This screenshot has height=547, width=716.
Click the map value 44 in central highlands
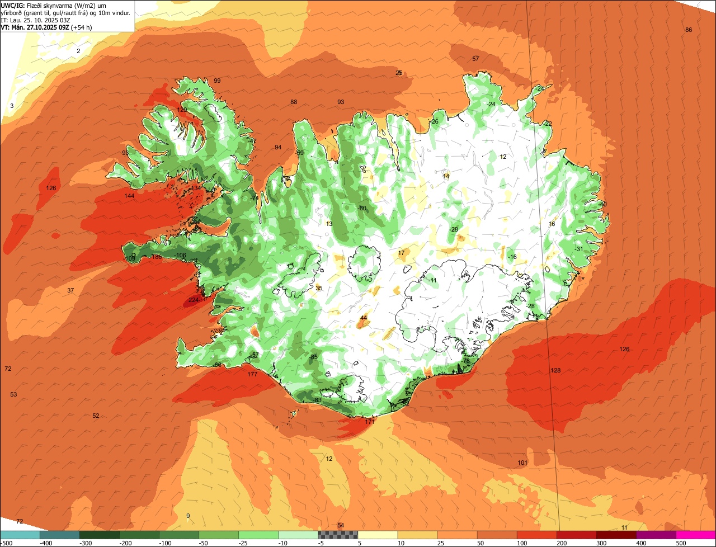[x=364, y=318]
